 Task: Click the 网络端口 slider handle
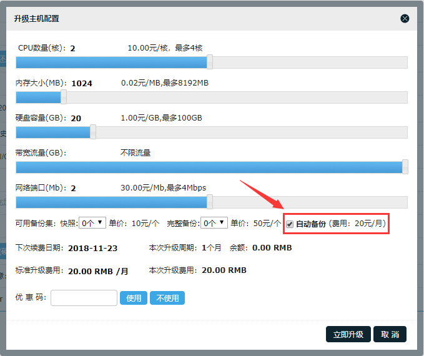(210, 202)
